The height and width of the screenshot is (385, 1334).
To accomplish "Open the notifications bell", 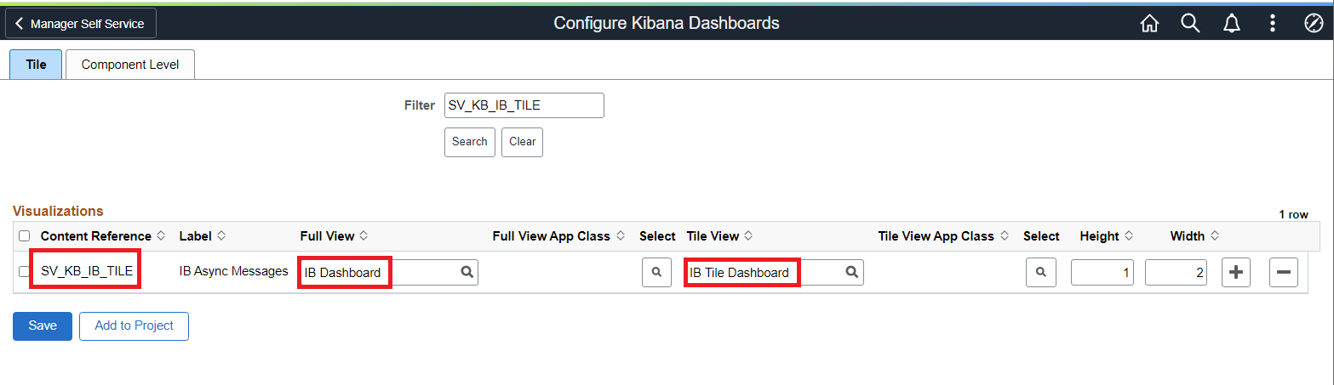I will [1231, 24].
